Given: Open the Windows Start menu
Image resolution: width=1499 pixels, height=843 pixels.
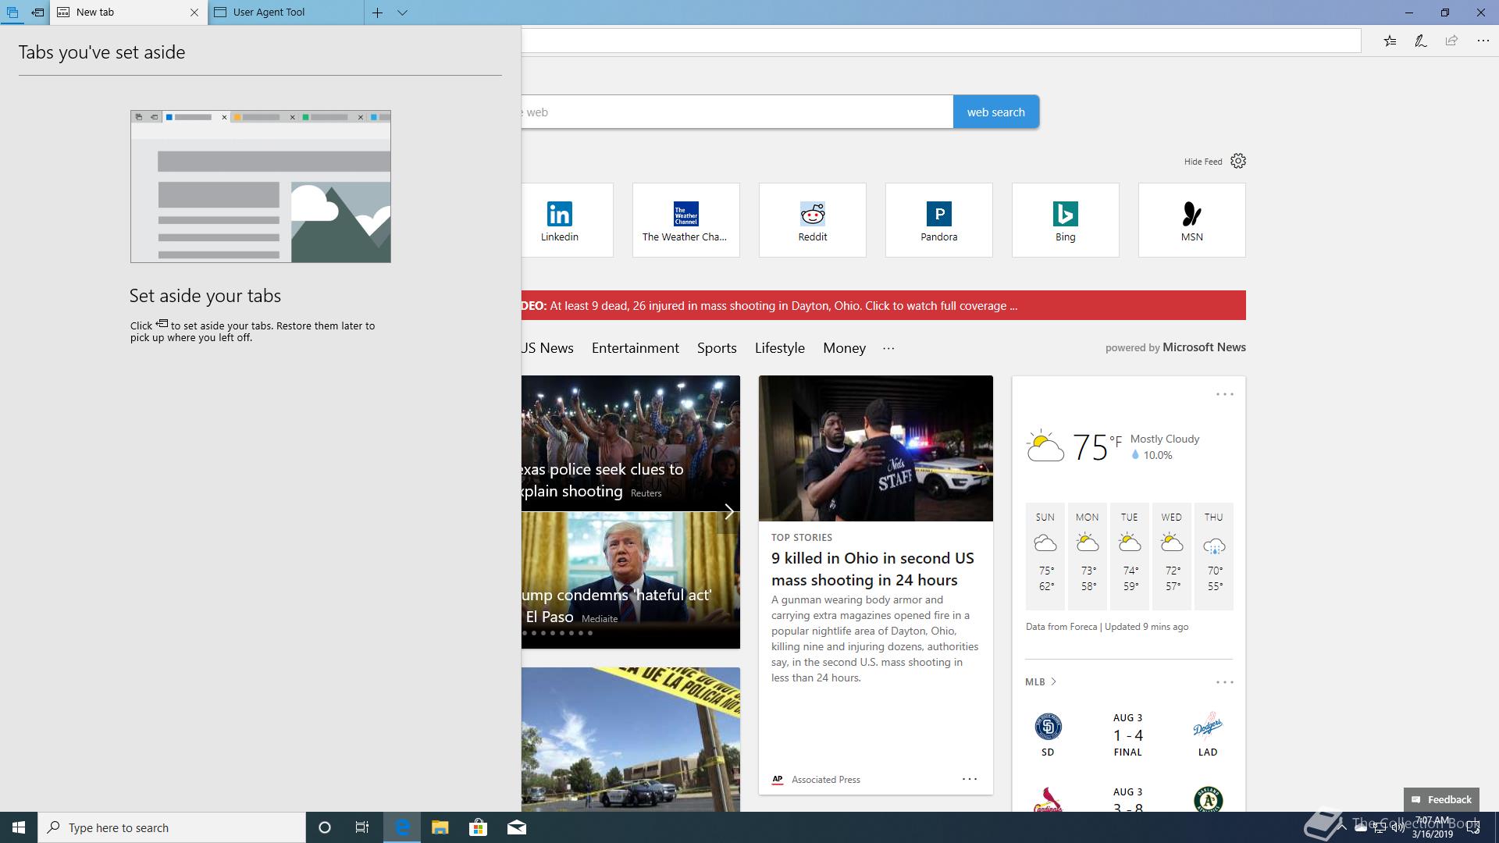Looking at the screenshot, I should click(x=19, y=827).
